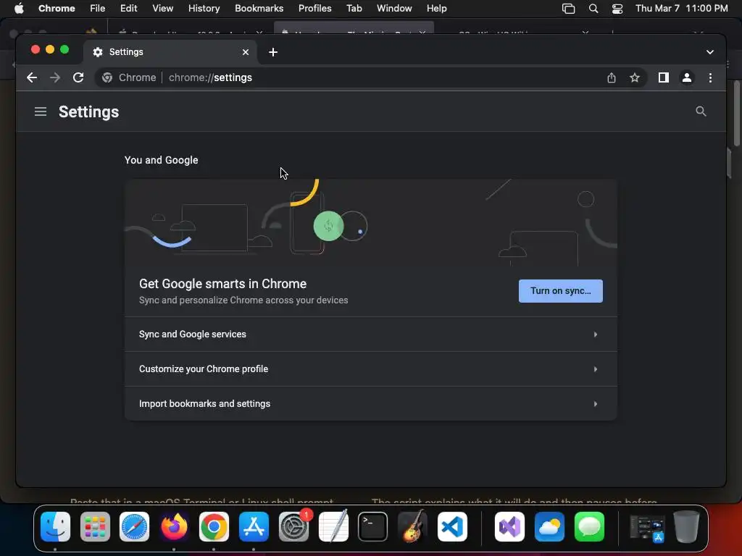
Task: Search settings with the magnifier icon
Action: tap(701, 111)
